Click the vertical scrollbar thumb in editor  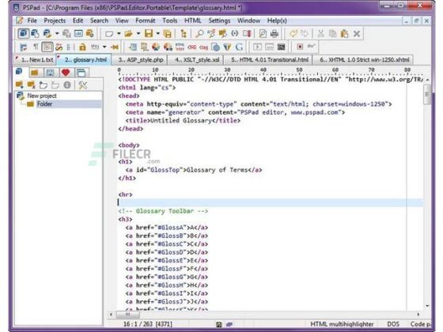pos(427,94)
